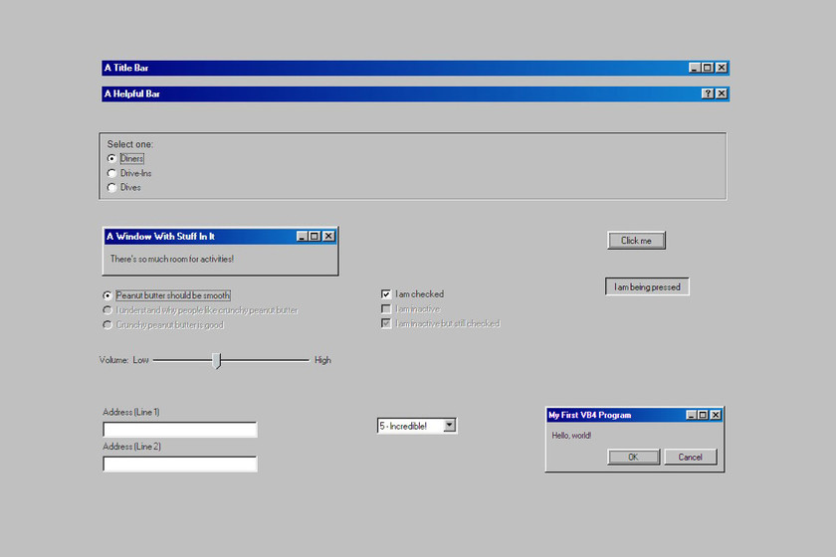This screenshot has height=557, width=836.
Task: Close the A Helpful Bar window
Action: click(722, 93)
